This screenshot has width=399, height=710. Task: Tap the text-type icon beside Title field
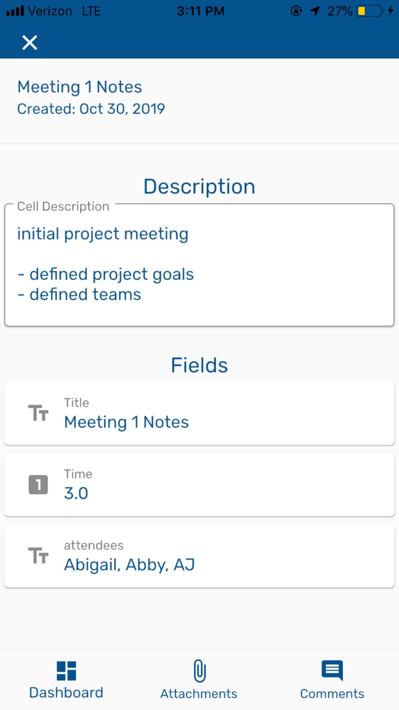click(38, 413)
